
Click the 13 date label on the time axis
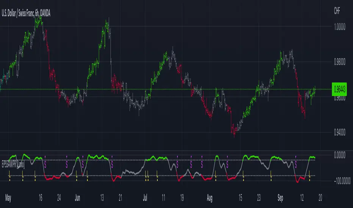tap(102, 198)
